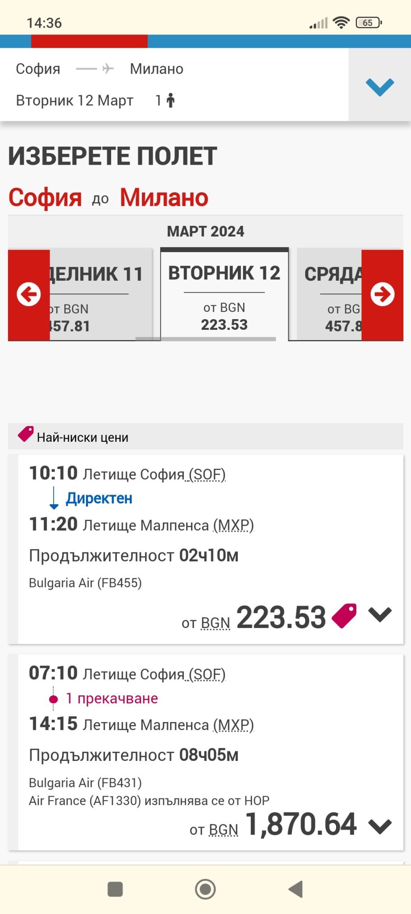Select the Tuesday 12 date tab
Viewport: 411px width, 914px height.
pyautogui.click(x=224, y=295)
